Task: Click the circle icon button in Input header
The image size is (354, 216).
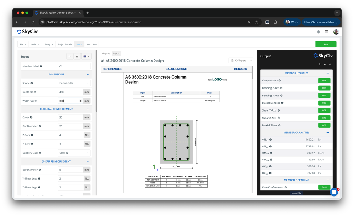Action: [70, 57]
